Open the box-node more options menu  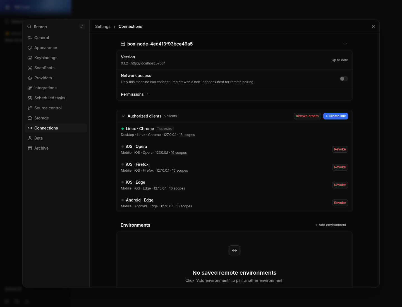[x=345, y=44]
